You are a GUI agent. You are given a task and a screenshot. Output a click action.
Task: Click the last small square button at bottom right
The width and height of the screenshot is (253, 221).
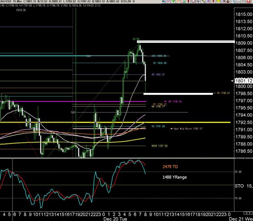click(251, 213)
